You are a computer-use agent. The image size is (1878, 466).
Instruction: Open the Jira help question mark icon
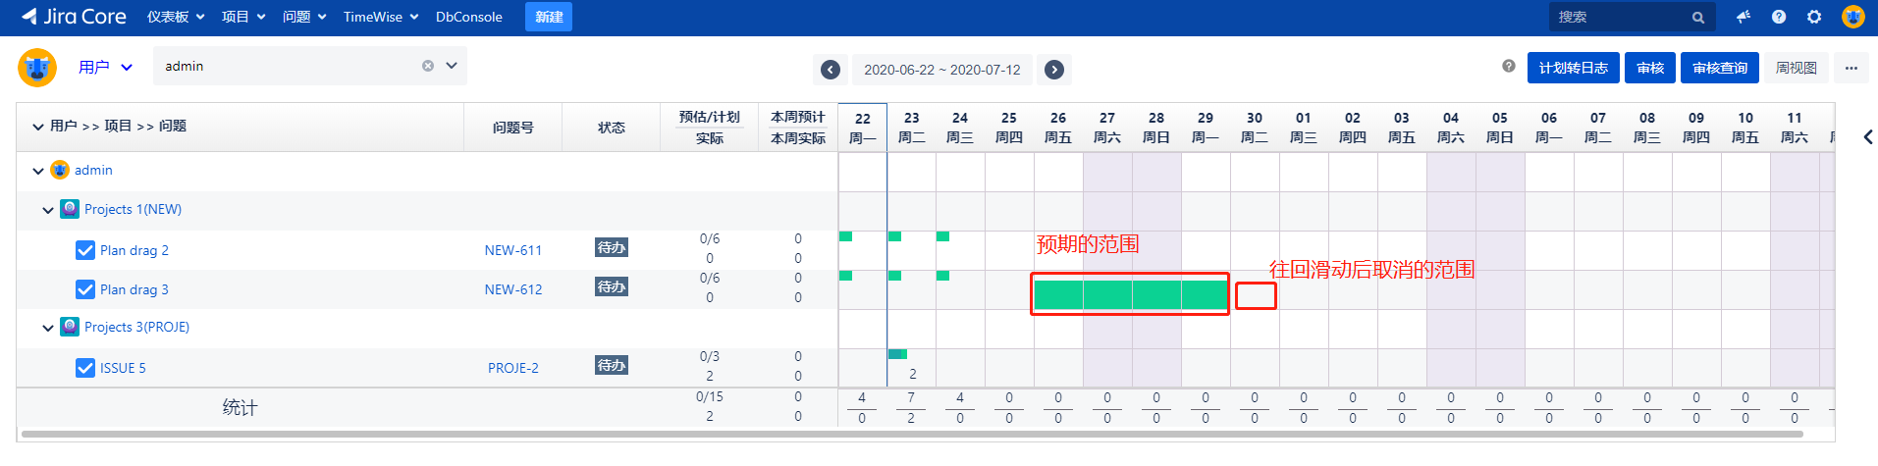point(1779,17)
